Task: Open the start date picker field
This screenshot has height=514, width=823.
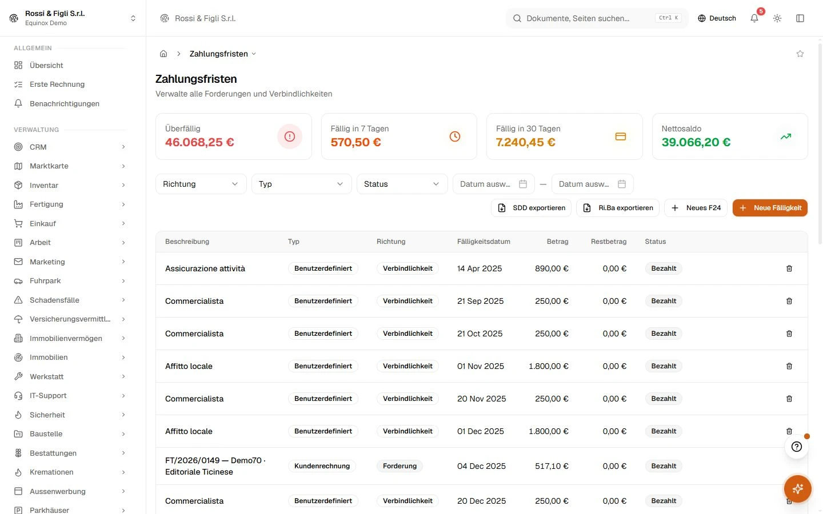Action: coord(494,184)
